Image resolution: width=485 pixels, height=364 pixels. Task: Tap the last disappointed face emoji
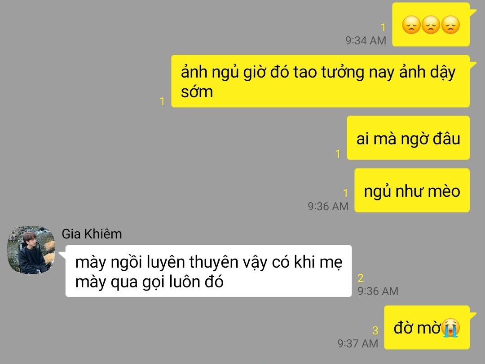click(451, 25)
